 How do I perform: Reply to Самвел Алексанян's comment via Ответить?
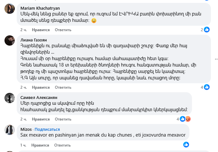(x=63, y=119)
